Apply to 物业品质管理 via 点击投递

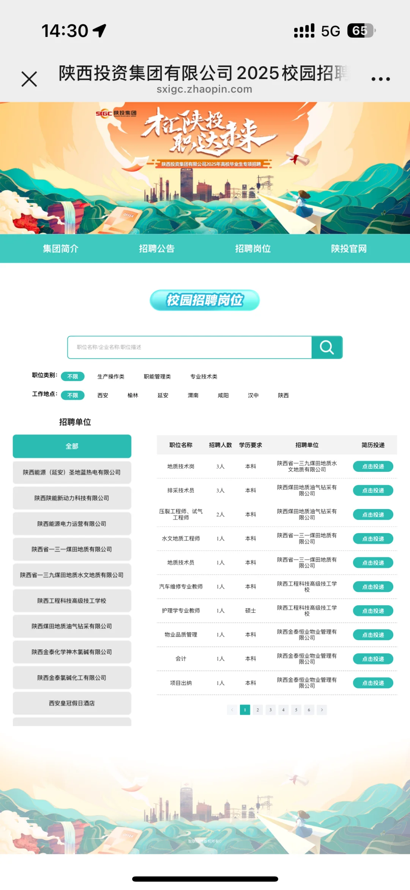tap(373, 635)
